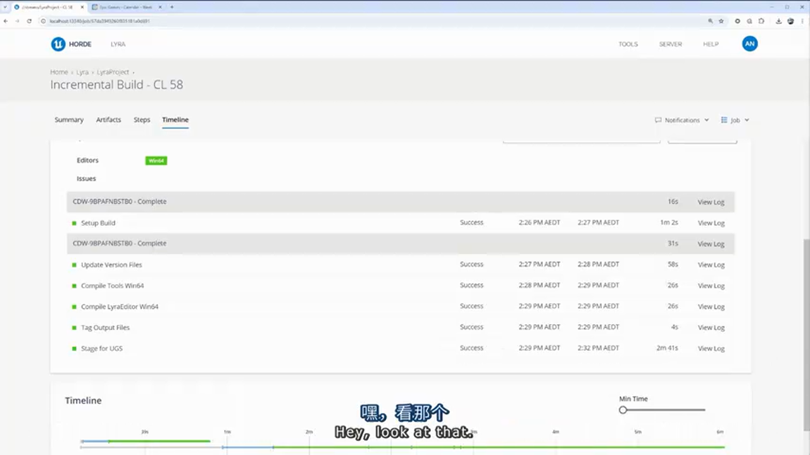This screenshot has width=810, height=455.
Task: Bookmark this page with the star icon
Action: point(721,21)
